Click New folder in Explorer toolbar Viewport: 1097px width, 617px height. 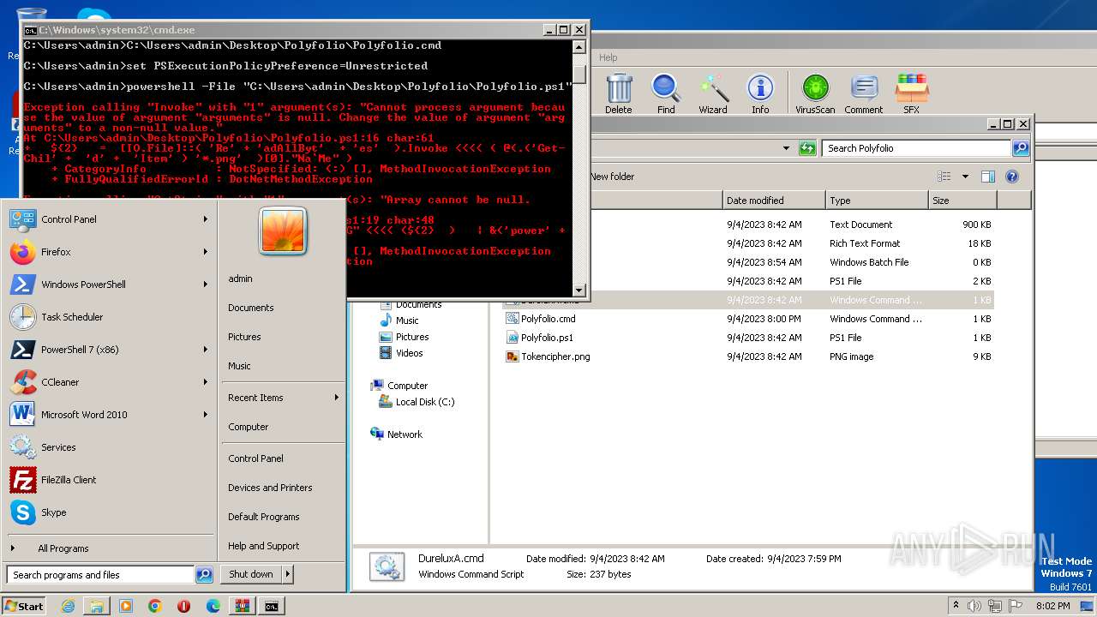point(612,177)
